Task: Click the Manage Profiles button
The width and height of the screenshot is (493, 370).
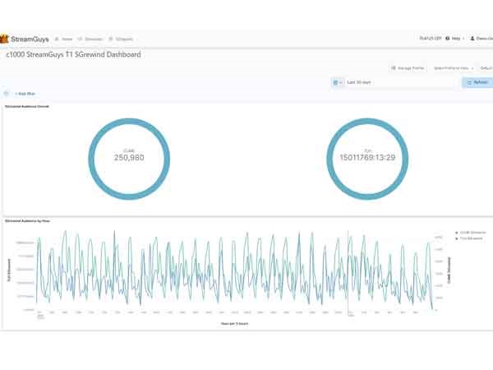Action: [x=408, y=68]
